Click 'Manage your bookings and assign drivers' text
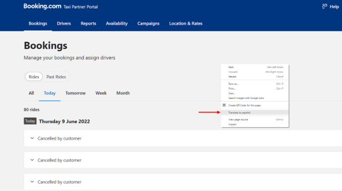This screenshot has height=191, width=342. 69,58
